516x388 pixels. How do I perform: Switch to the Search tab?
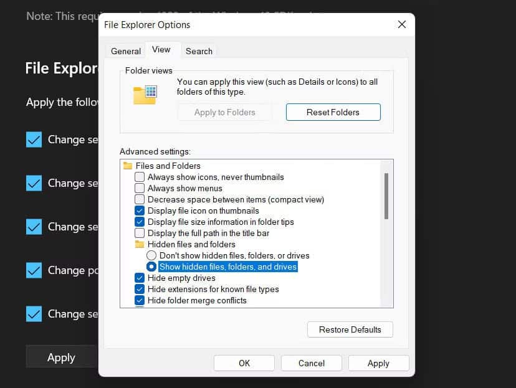[199, 50]
